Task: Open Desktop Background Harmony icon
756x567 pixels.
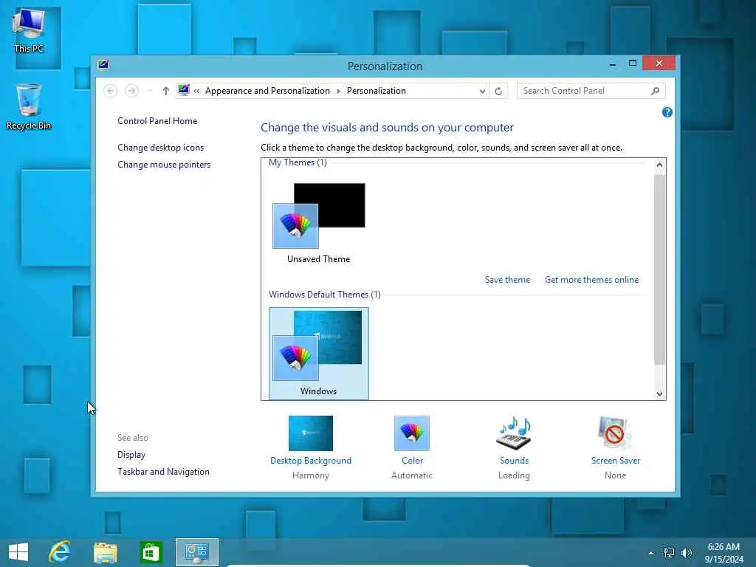Action: [x=311, y=433]
